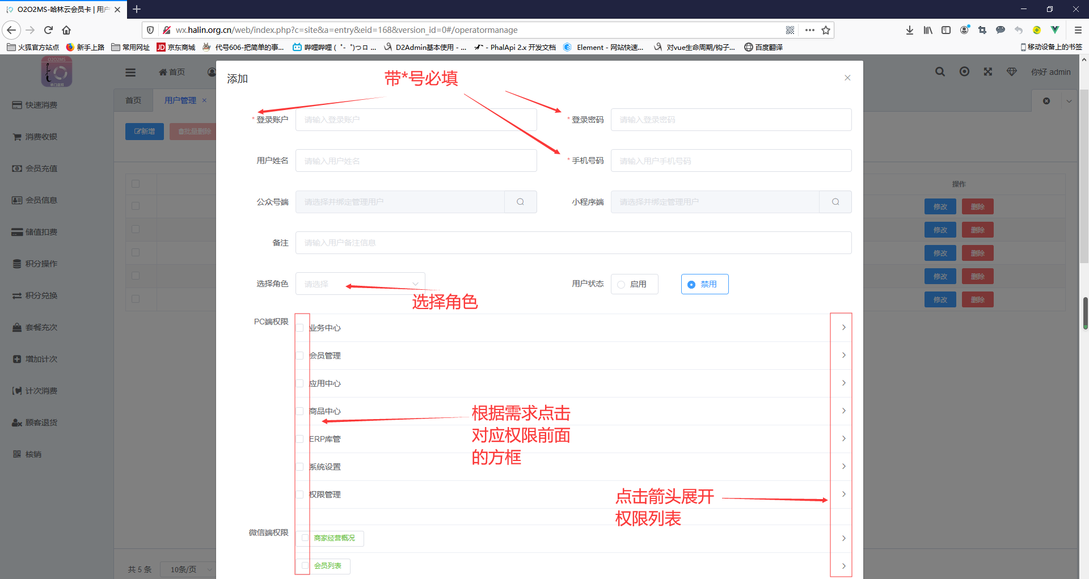Open the QR code icon in address bar

790,30
